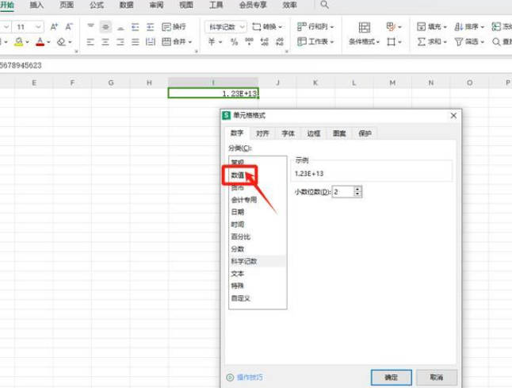The height and width of the screenshot is (388, 512).
Task: Click the 操作技巧 play icon
Action: point(230,377)
